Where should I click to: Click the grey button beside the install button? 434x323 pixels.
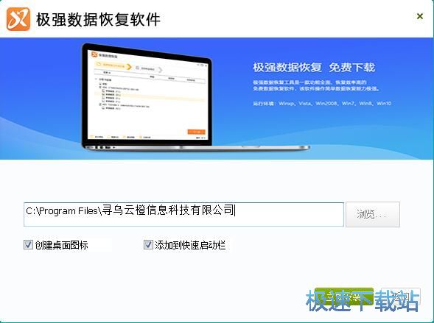point(401,297)
